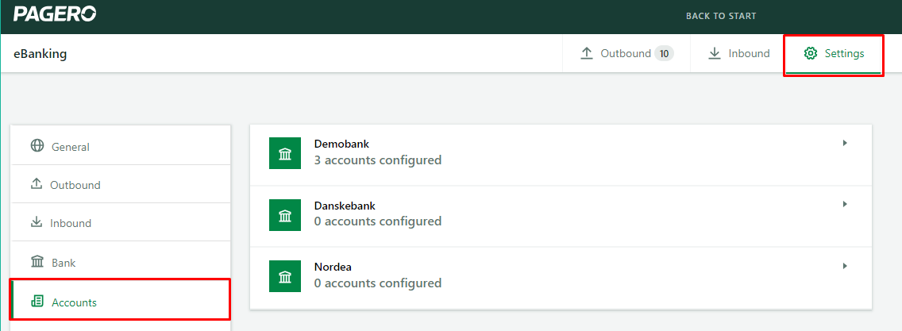This screenshot has width=902, height=331.
Task: Click the Accounts document icon in sidebar
Action: (37, 301)
